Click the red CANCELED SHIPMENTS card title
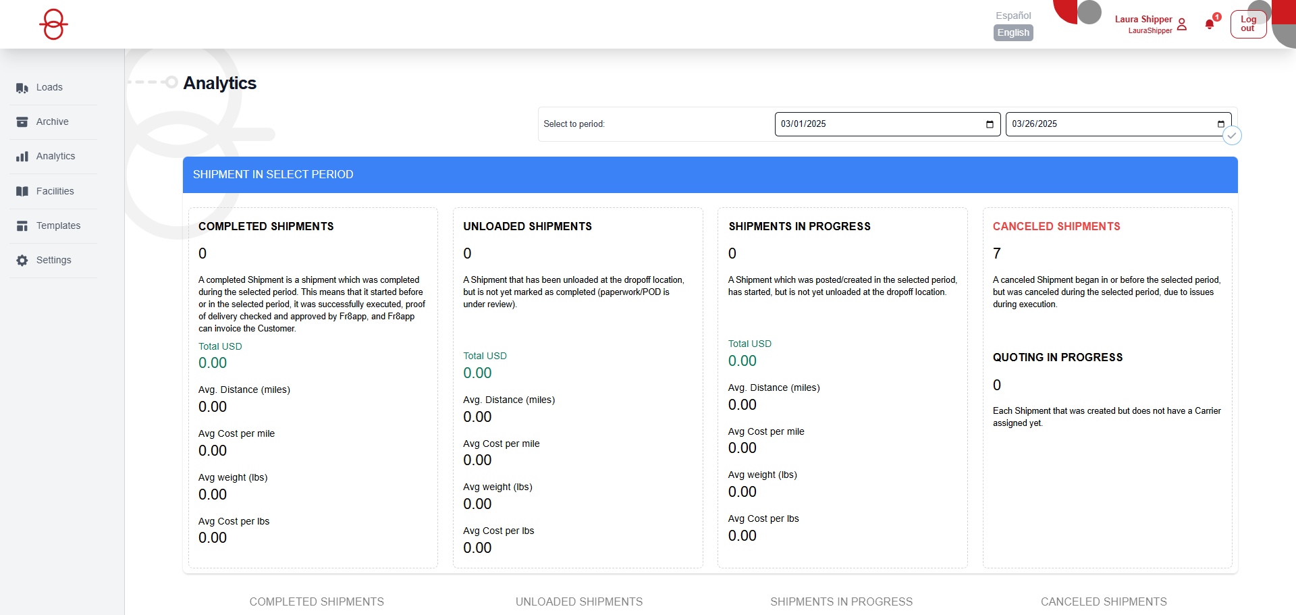 point(1056,227)
